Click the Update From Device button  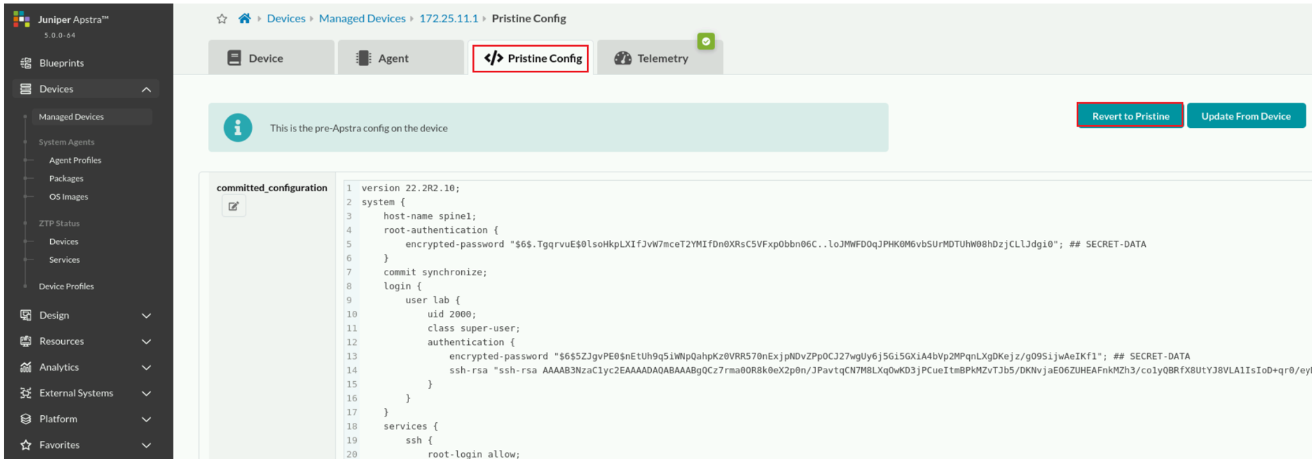tap(1246, 115)
